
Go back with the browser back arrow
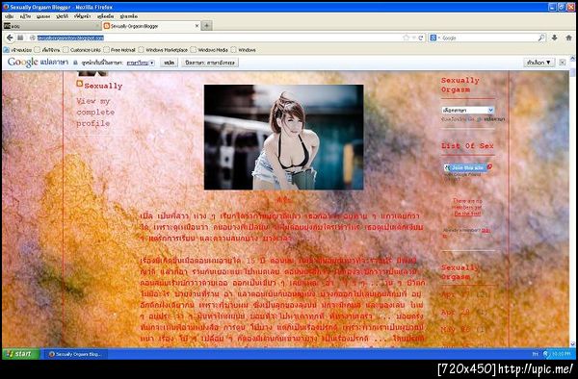click(x=10, y=38)
